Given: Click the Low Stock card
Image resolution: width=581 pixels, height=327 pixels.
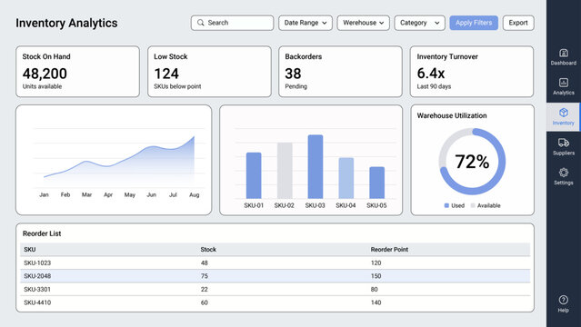Looking at the screenshot, I should click(x=209, y=72).
